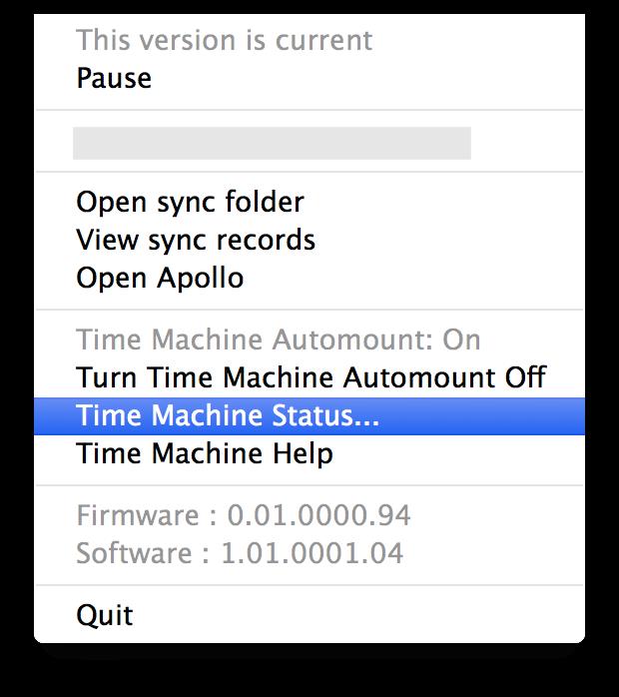Select the menu entry above 'View sync records'
This screenshot has height=697, width=619.
(x=309, y=202)
